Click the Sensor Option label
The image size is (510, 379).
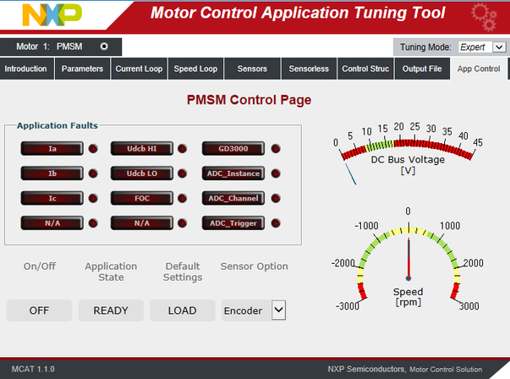pos(254,266)
